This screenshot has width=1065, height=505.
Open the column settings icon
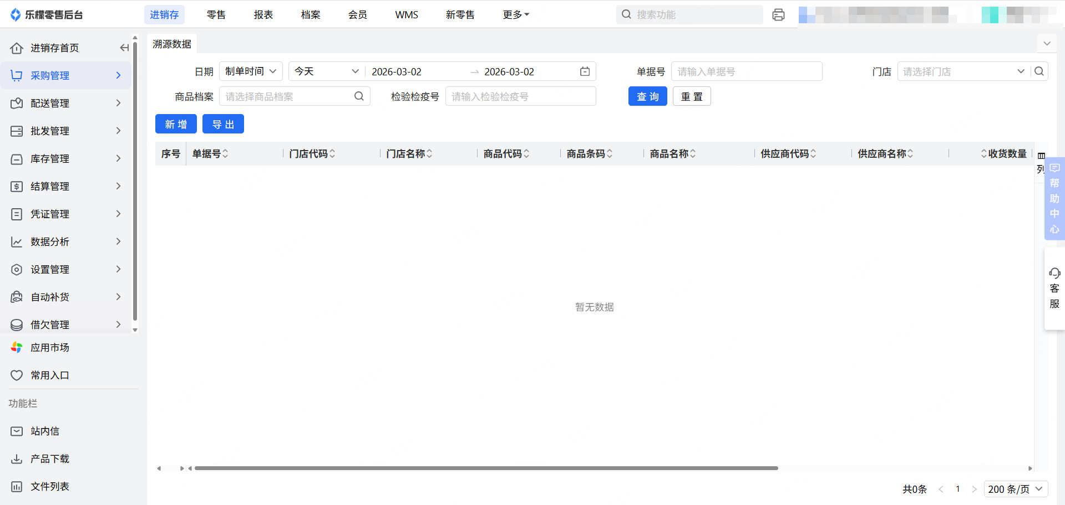1041,156
